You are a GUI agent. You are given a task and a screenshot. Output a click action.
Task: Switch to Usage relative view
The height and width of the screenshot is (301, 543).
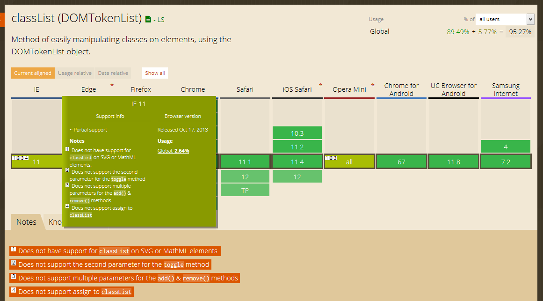[75, 73]
